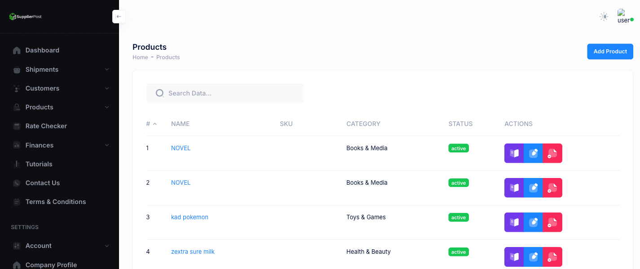The image size is (640, 269).
Task: Open NOVEL's details with the purple book icon
Action: click(514, 153)
